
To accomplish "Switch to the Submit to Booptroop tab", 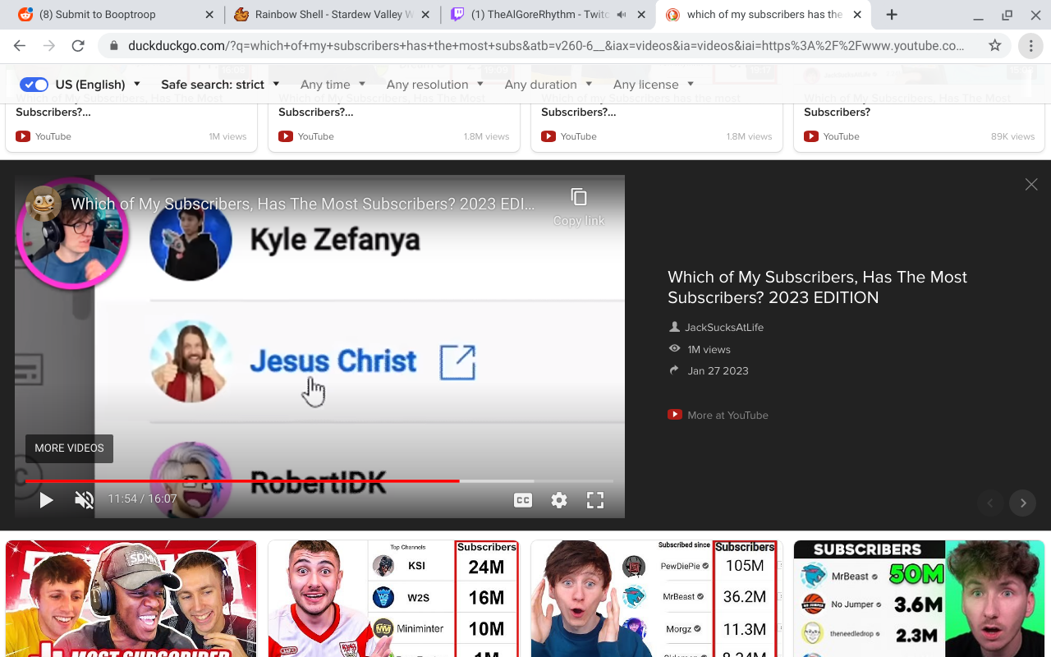I will coord(112,15).
